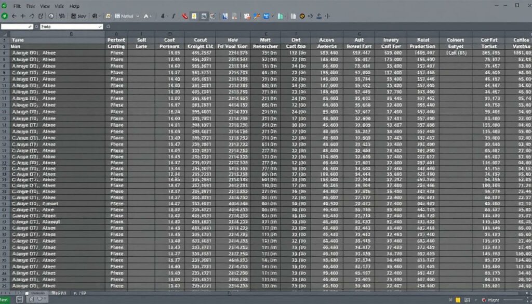
Task: Click the cell containing (Call (83)
Action: (455, 53)
